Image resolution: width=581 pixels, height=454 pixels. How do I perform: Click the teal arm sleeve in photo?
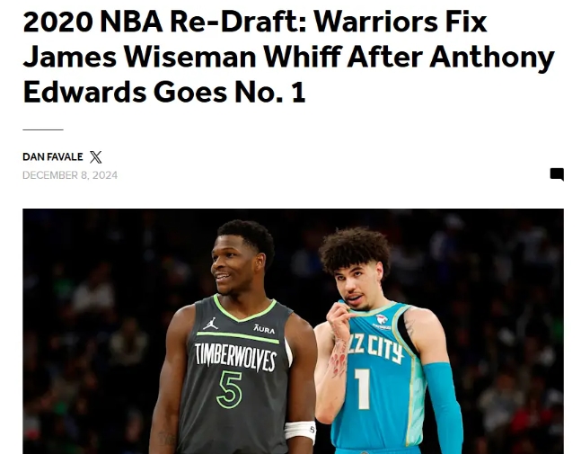click(443, 406)
